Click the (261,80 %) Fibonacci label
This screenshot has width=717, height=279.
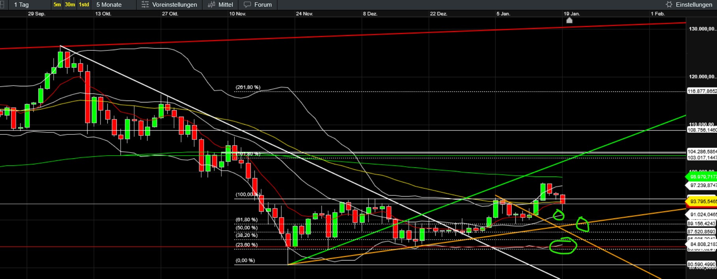[248, 87]
